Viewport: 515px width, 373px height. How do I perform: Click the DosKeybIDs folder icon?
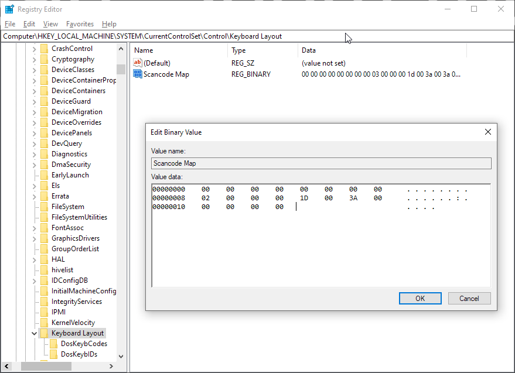[x=53, y=354]
